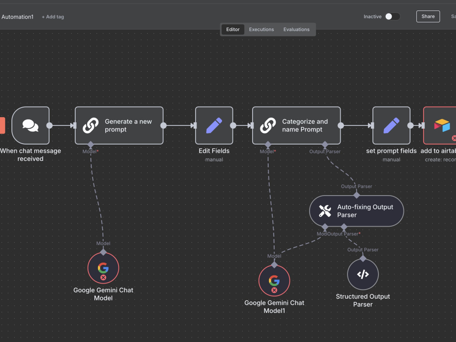Click the Automation1 workflow name
Screen dimensions: 456x342
point(17,17)
